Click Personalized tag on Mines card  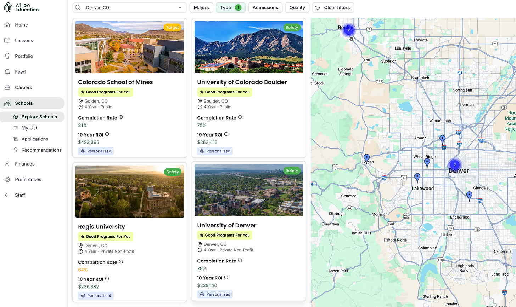96,151
